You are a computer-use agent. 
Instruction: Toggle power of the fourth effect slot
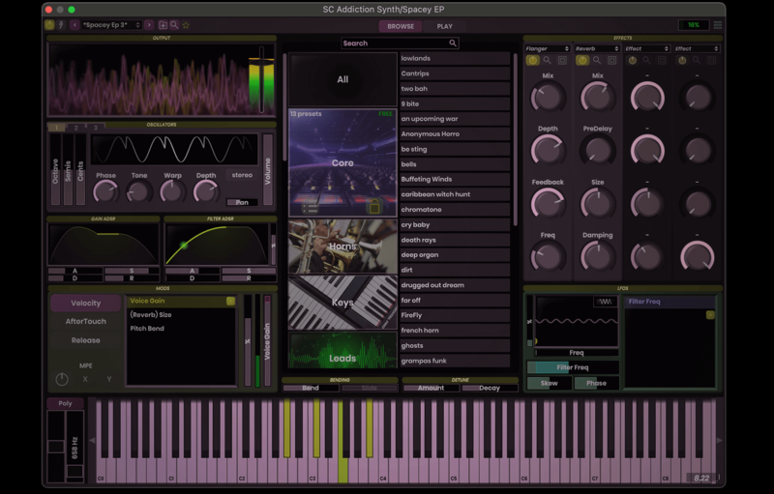(x=682, y=60)
